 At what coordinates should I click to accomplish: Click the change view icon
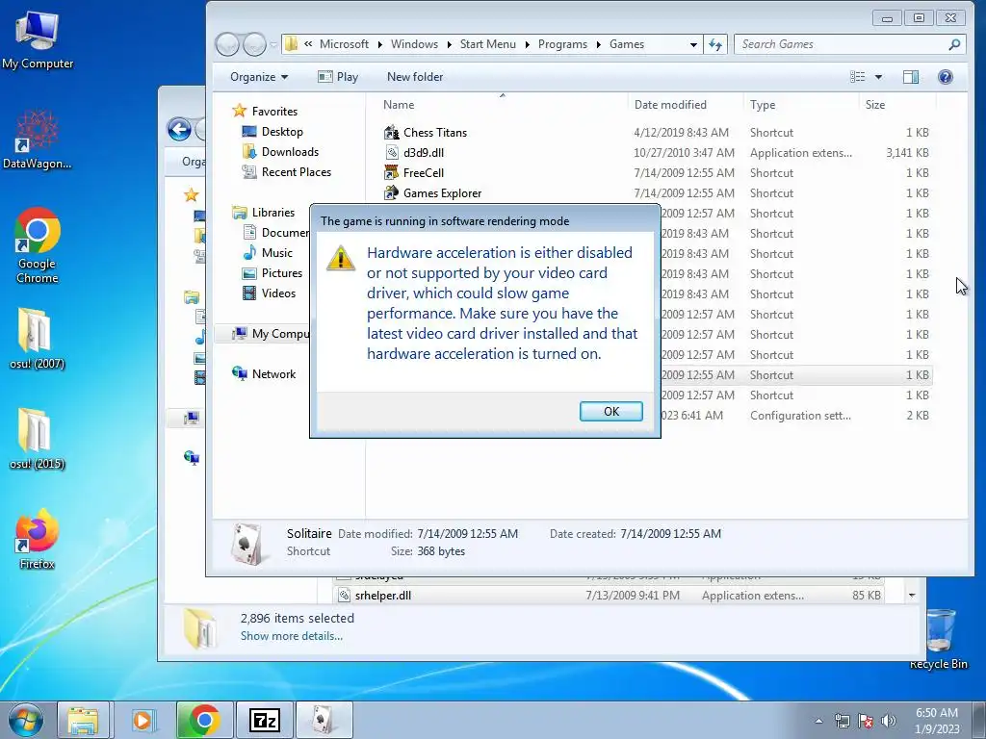coord(858,77)
